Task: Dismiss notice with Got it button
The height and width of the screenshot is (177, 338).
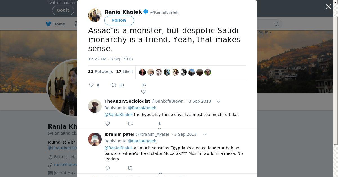Action: [x=63, y=10]
